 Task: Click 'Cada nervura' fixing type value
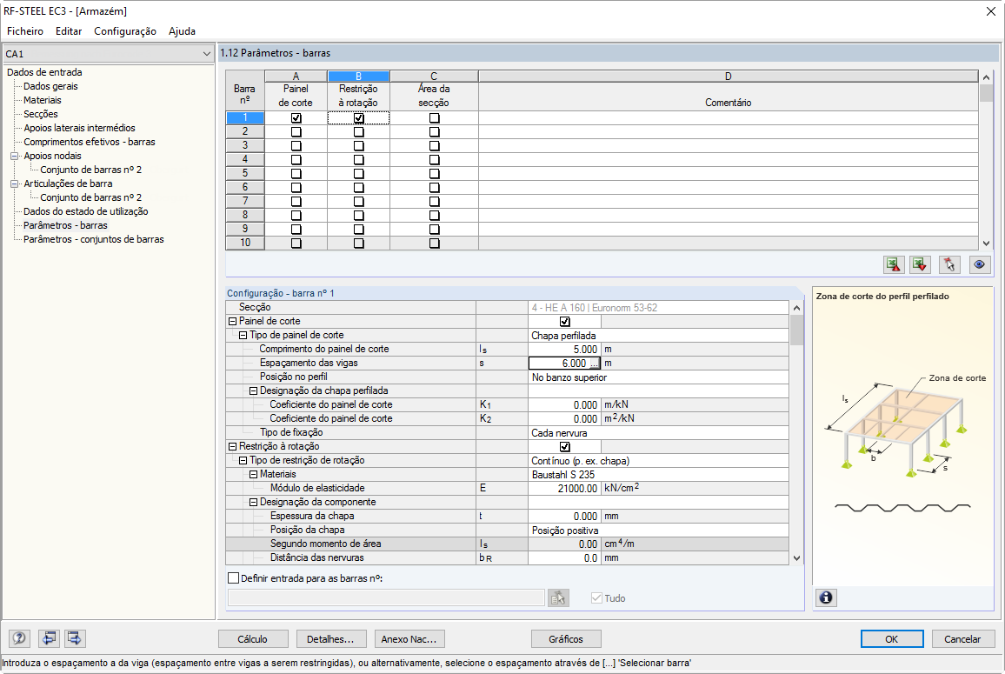[658, 433]
